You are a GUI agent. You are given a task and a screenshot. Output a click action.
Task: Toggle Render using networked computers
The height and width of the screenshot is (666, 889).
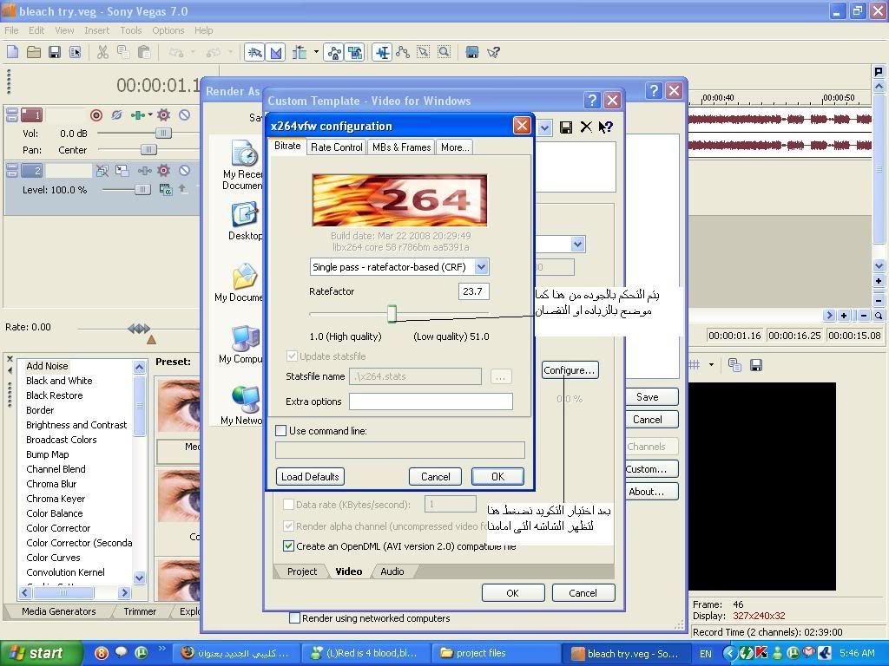point(294,618)
